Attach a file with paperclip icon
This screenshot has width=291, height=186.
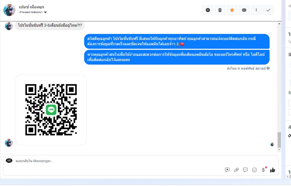[236, 170]
